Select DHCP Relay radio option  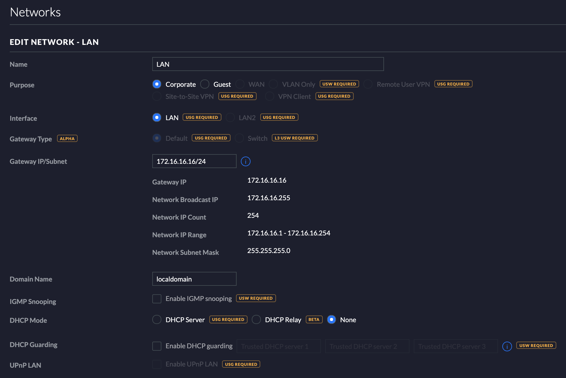click(x=256, y=319)
